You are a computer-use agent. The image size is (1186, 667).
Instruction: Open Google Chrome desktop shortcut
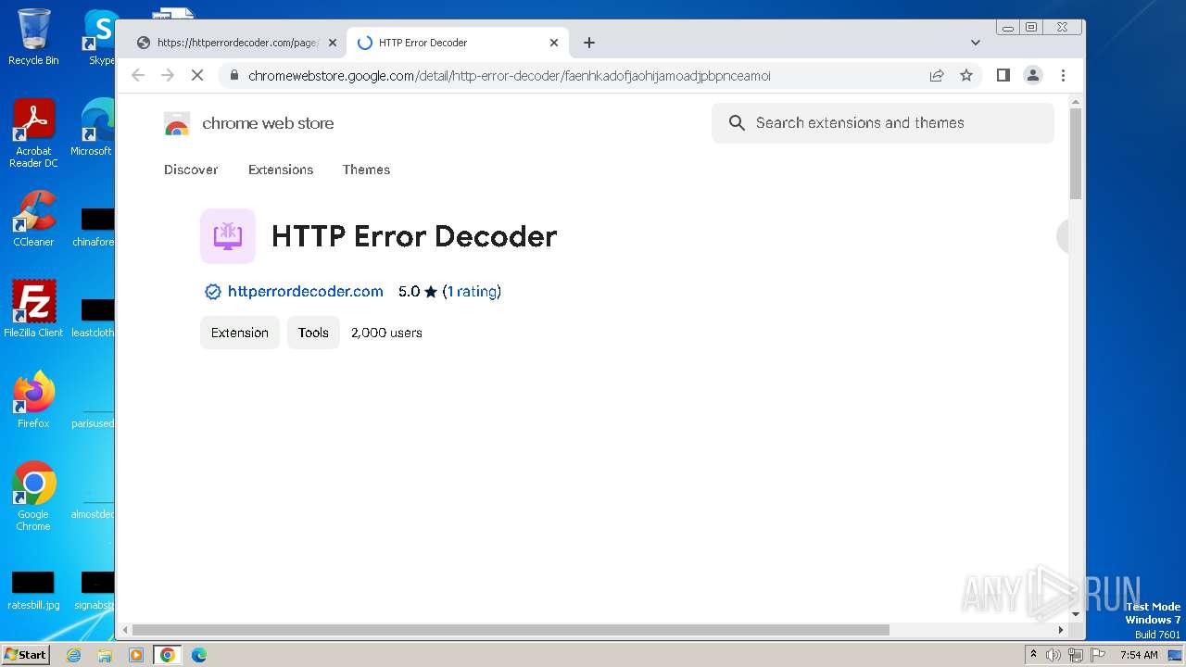[x=33, y=497]
